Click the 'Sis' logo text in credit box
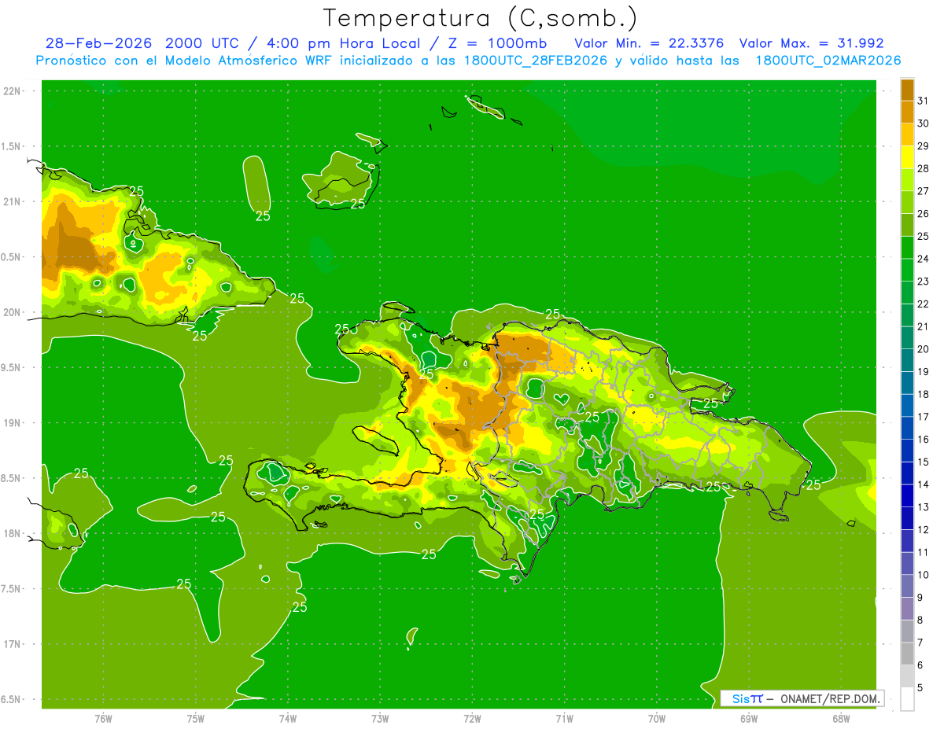Image resolution: width=944 pixels, height=729 pixels. click(x=740, y=698)
